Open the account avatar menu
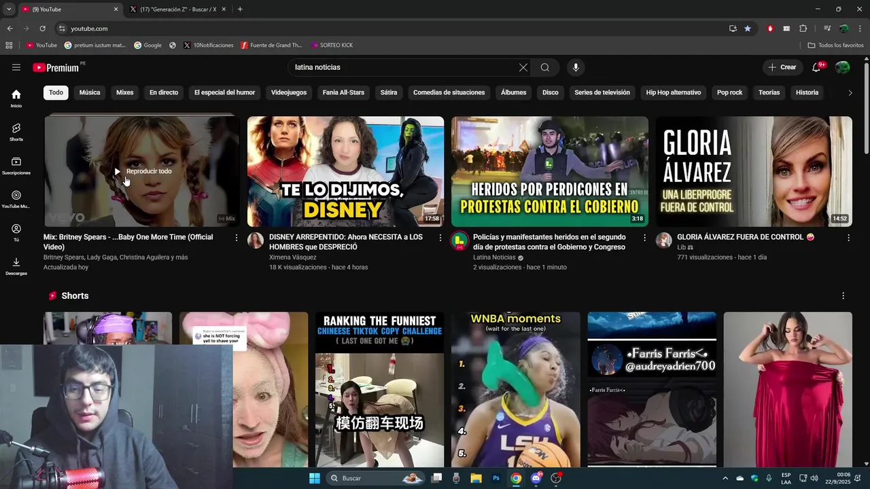 pyautogui.click(x=842, y=67)
